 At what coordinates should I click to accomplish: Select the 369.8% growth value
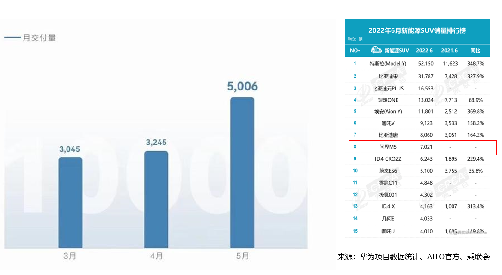click(476, 112)
